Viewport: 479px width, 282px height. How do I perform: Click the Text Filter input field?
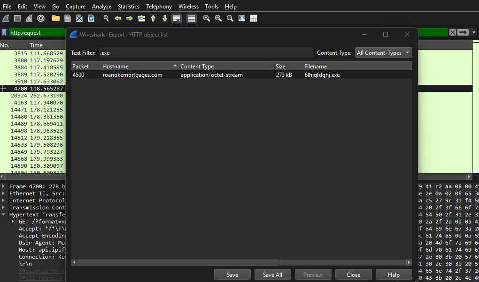coord(206,53)
